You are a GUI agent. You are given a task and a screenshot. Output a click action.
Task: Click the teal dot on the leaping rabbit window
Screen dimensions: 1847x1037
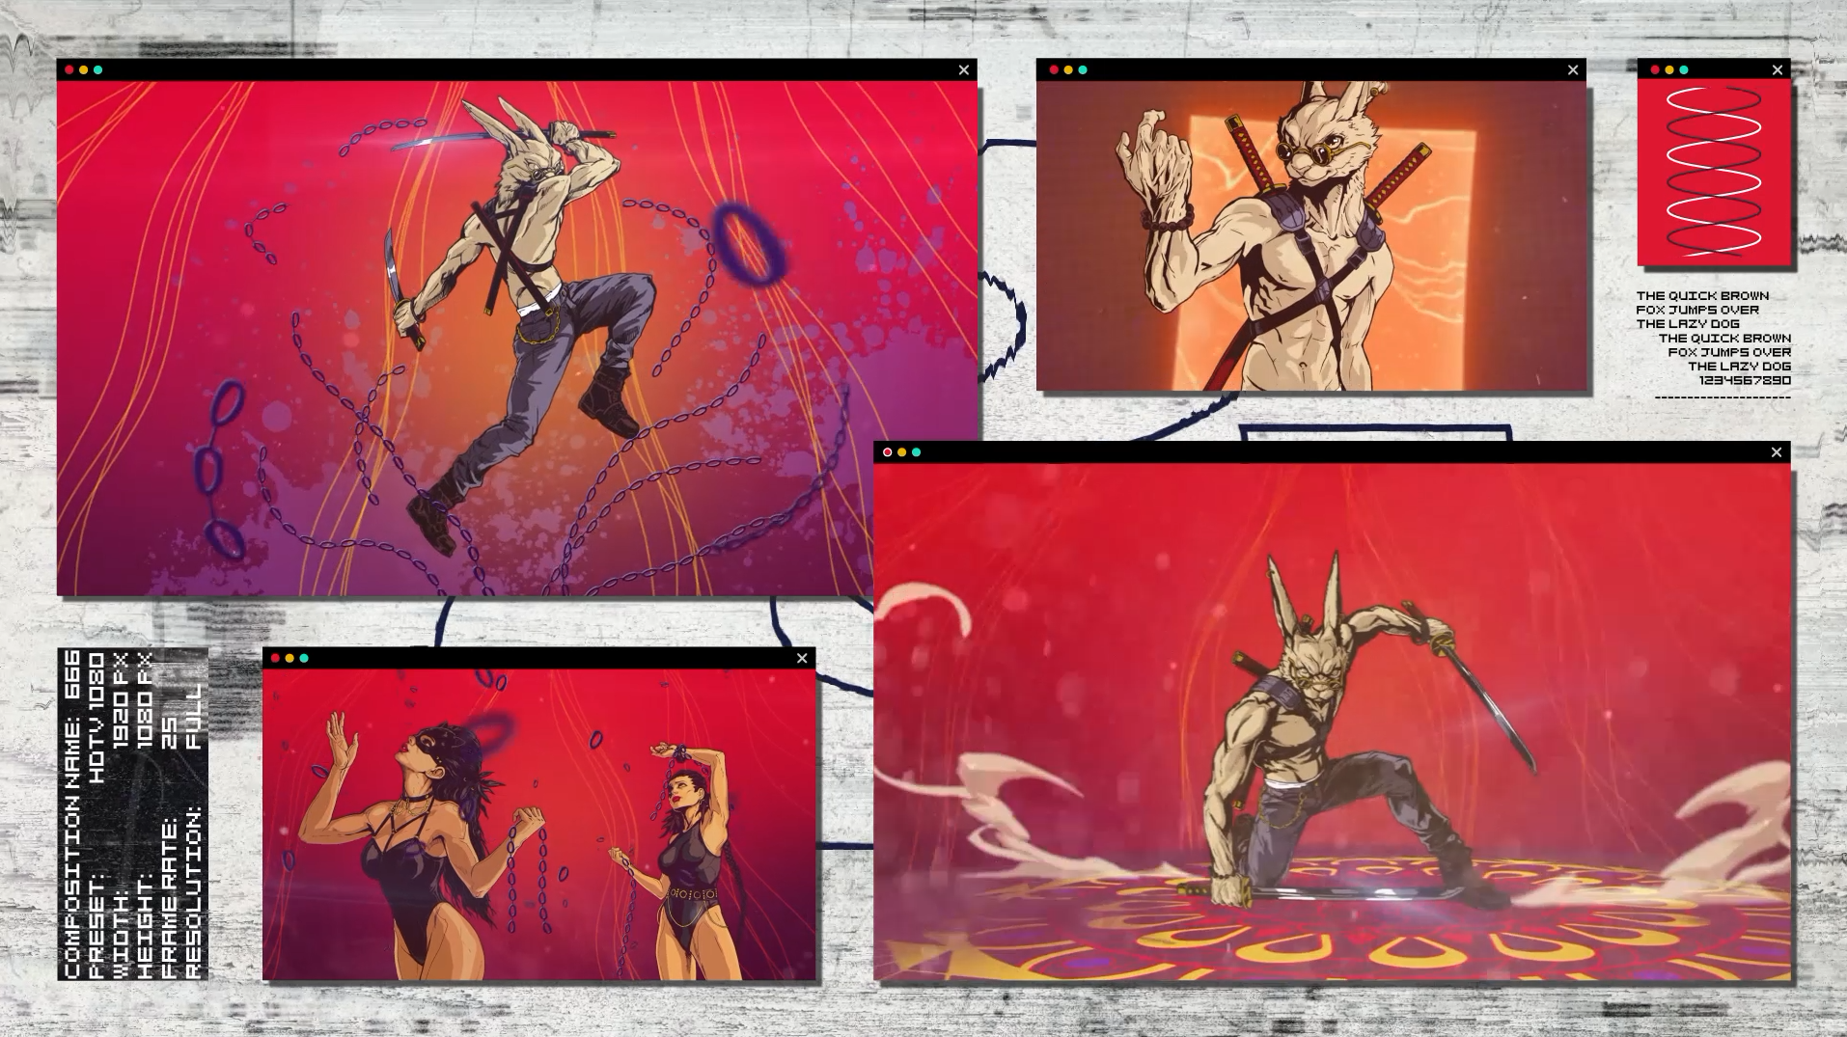coord(98,69)
